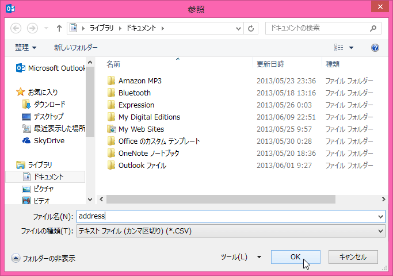Select the OneNote ノートブック folder
Image resolution: width=393 pixels, height=276 pixels.
[149, 154]
